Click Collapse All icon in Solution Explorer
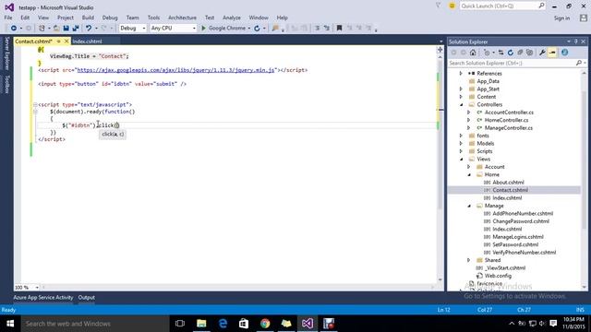Image resolution: width=591 pixels, height=332 pixels. pos(520,53)
